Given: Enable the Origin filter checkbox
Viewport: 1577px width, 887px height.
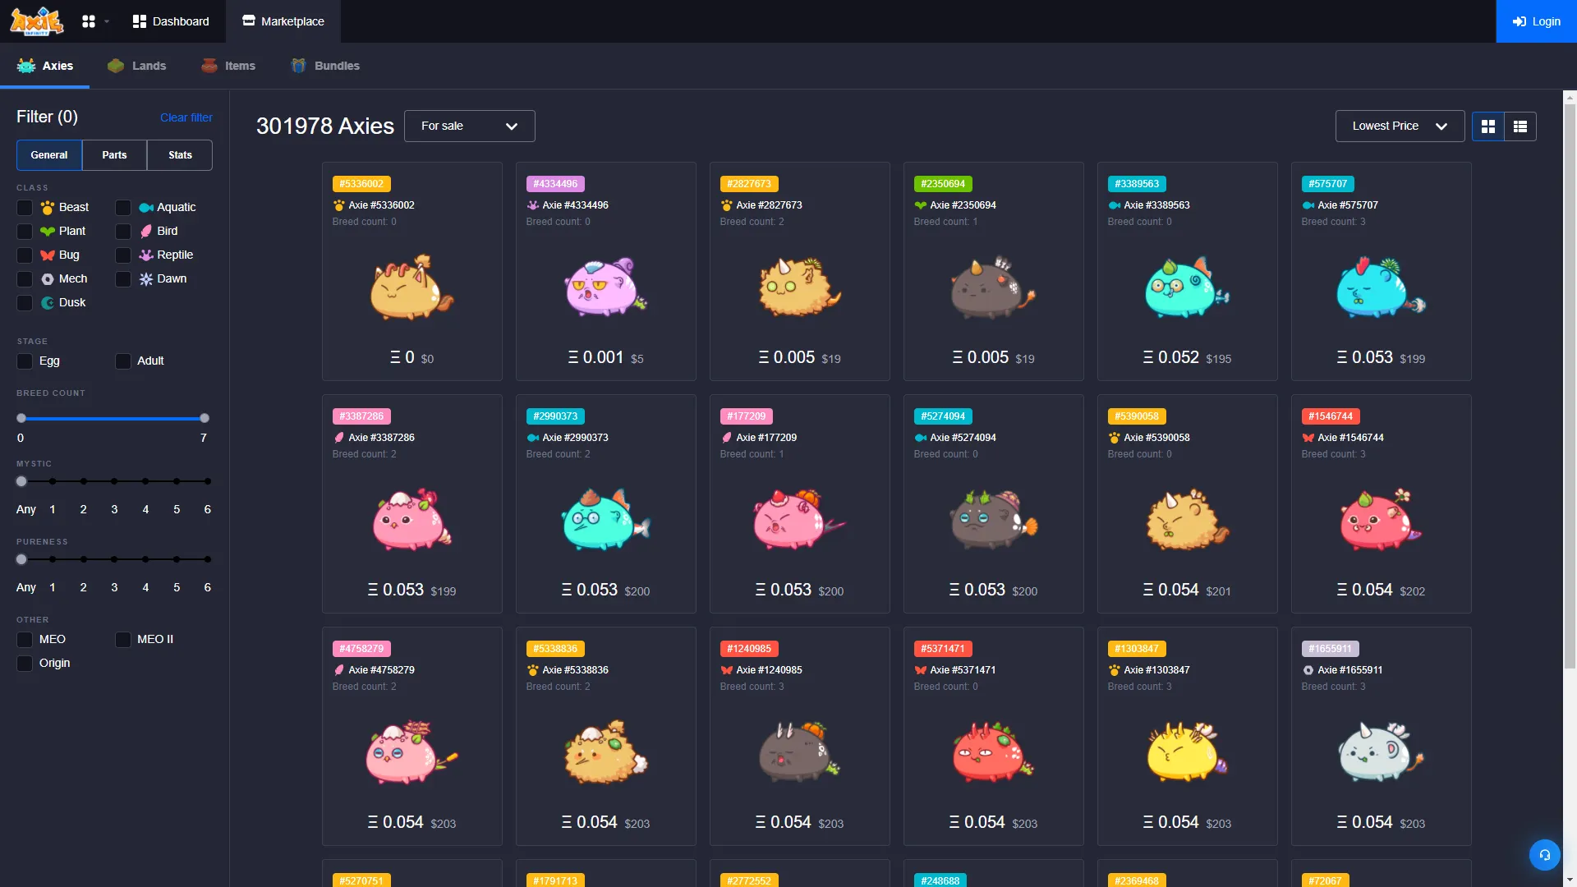Looking at the screenshot, I should (24, 663).
